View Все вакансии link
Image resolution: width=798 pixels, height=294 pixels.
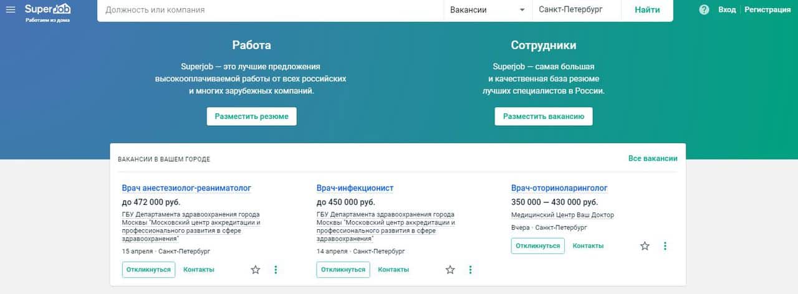653,158
